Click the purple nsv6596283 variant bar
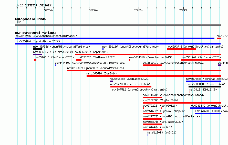 coord(111,81)
